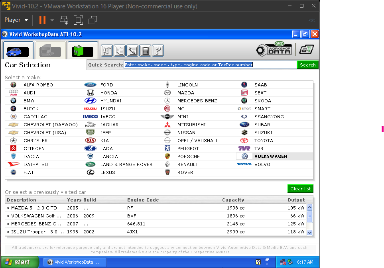The image size is (384, 268).
Task: Click the Description column header
Action: pos(22,200)
